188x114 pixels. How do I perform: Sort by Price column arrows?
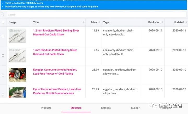[x=99, y=22]
